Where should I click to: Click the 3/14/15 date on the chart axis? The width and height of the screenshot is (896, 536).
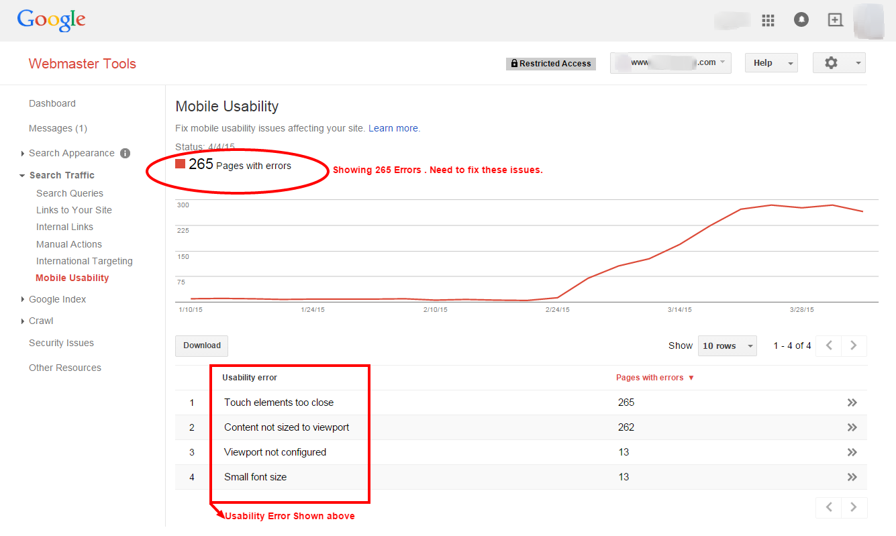pos(679,310)
